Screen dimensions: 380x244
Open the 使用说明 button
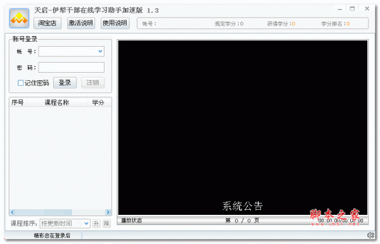pos(115,23)
